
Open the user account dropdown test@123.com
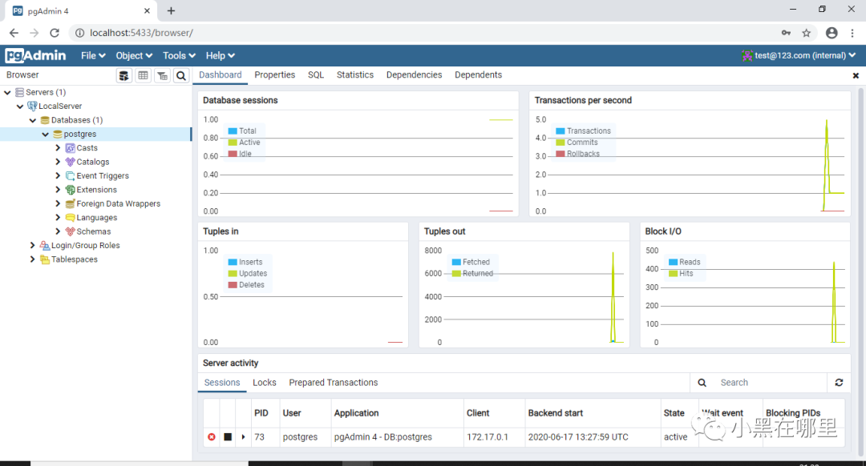(x=799, y=55)
